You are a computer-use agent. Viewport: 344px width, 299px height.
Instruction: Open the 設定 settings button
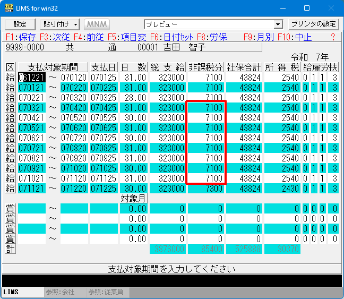point(20,24)
